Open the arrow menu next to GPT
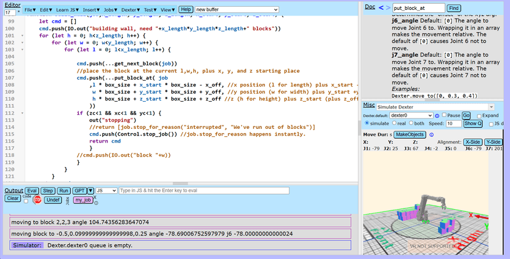 click(x=91, y=191)
